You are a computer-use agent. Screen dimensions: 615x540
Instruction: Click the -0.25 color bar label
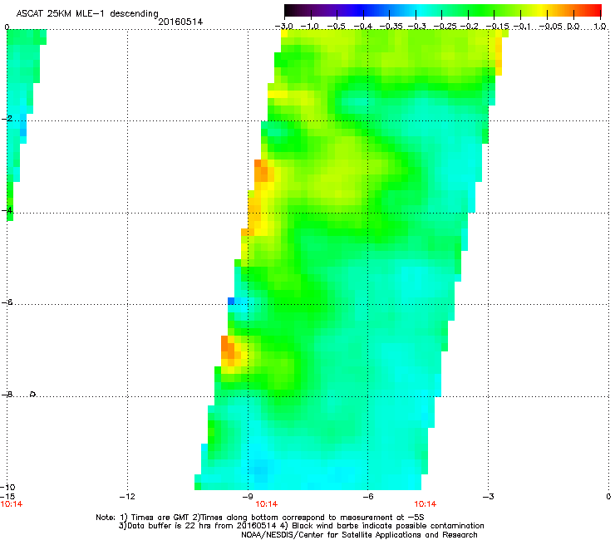[x=445, y=27]
